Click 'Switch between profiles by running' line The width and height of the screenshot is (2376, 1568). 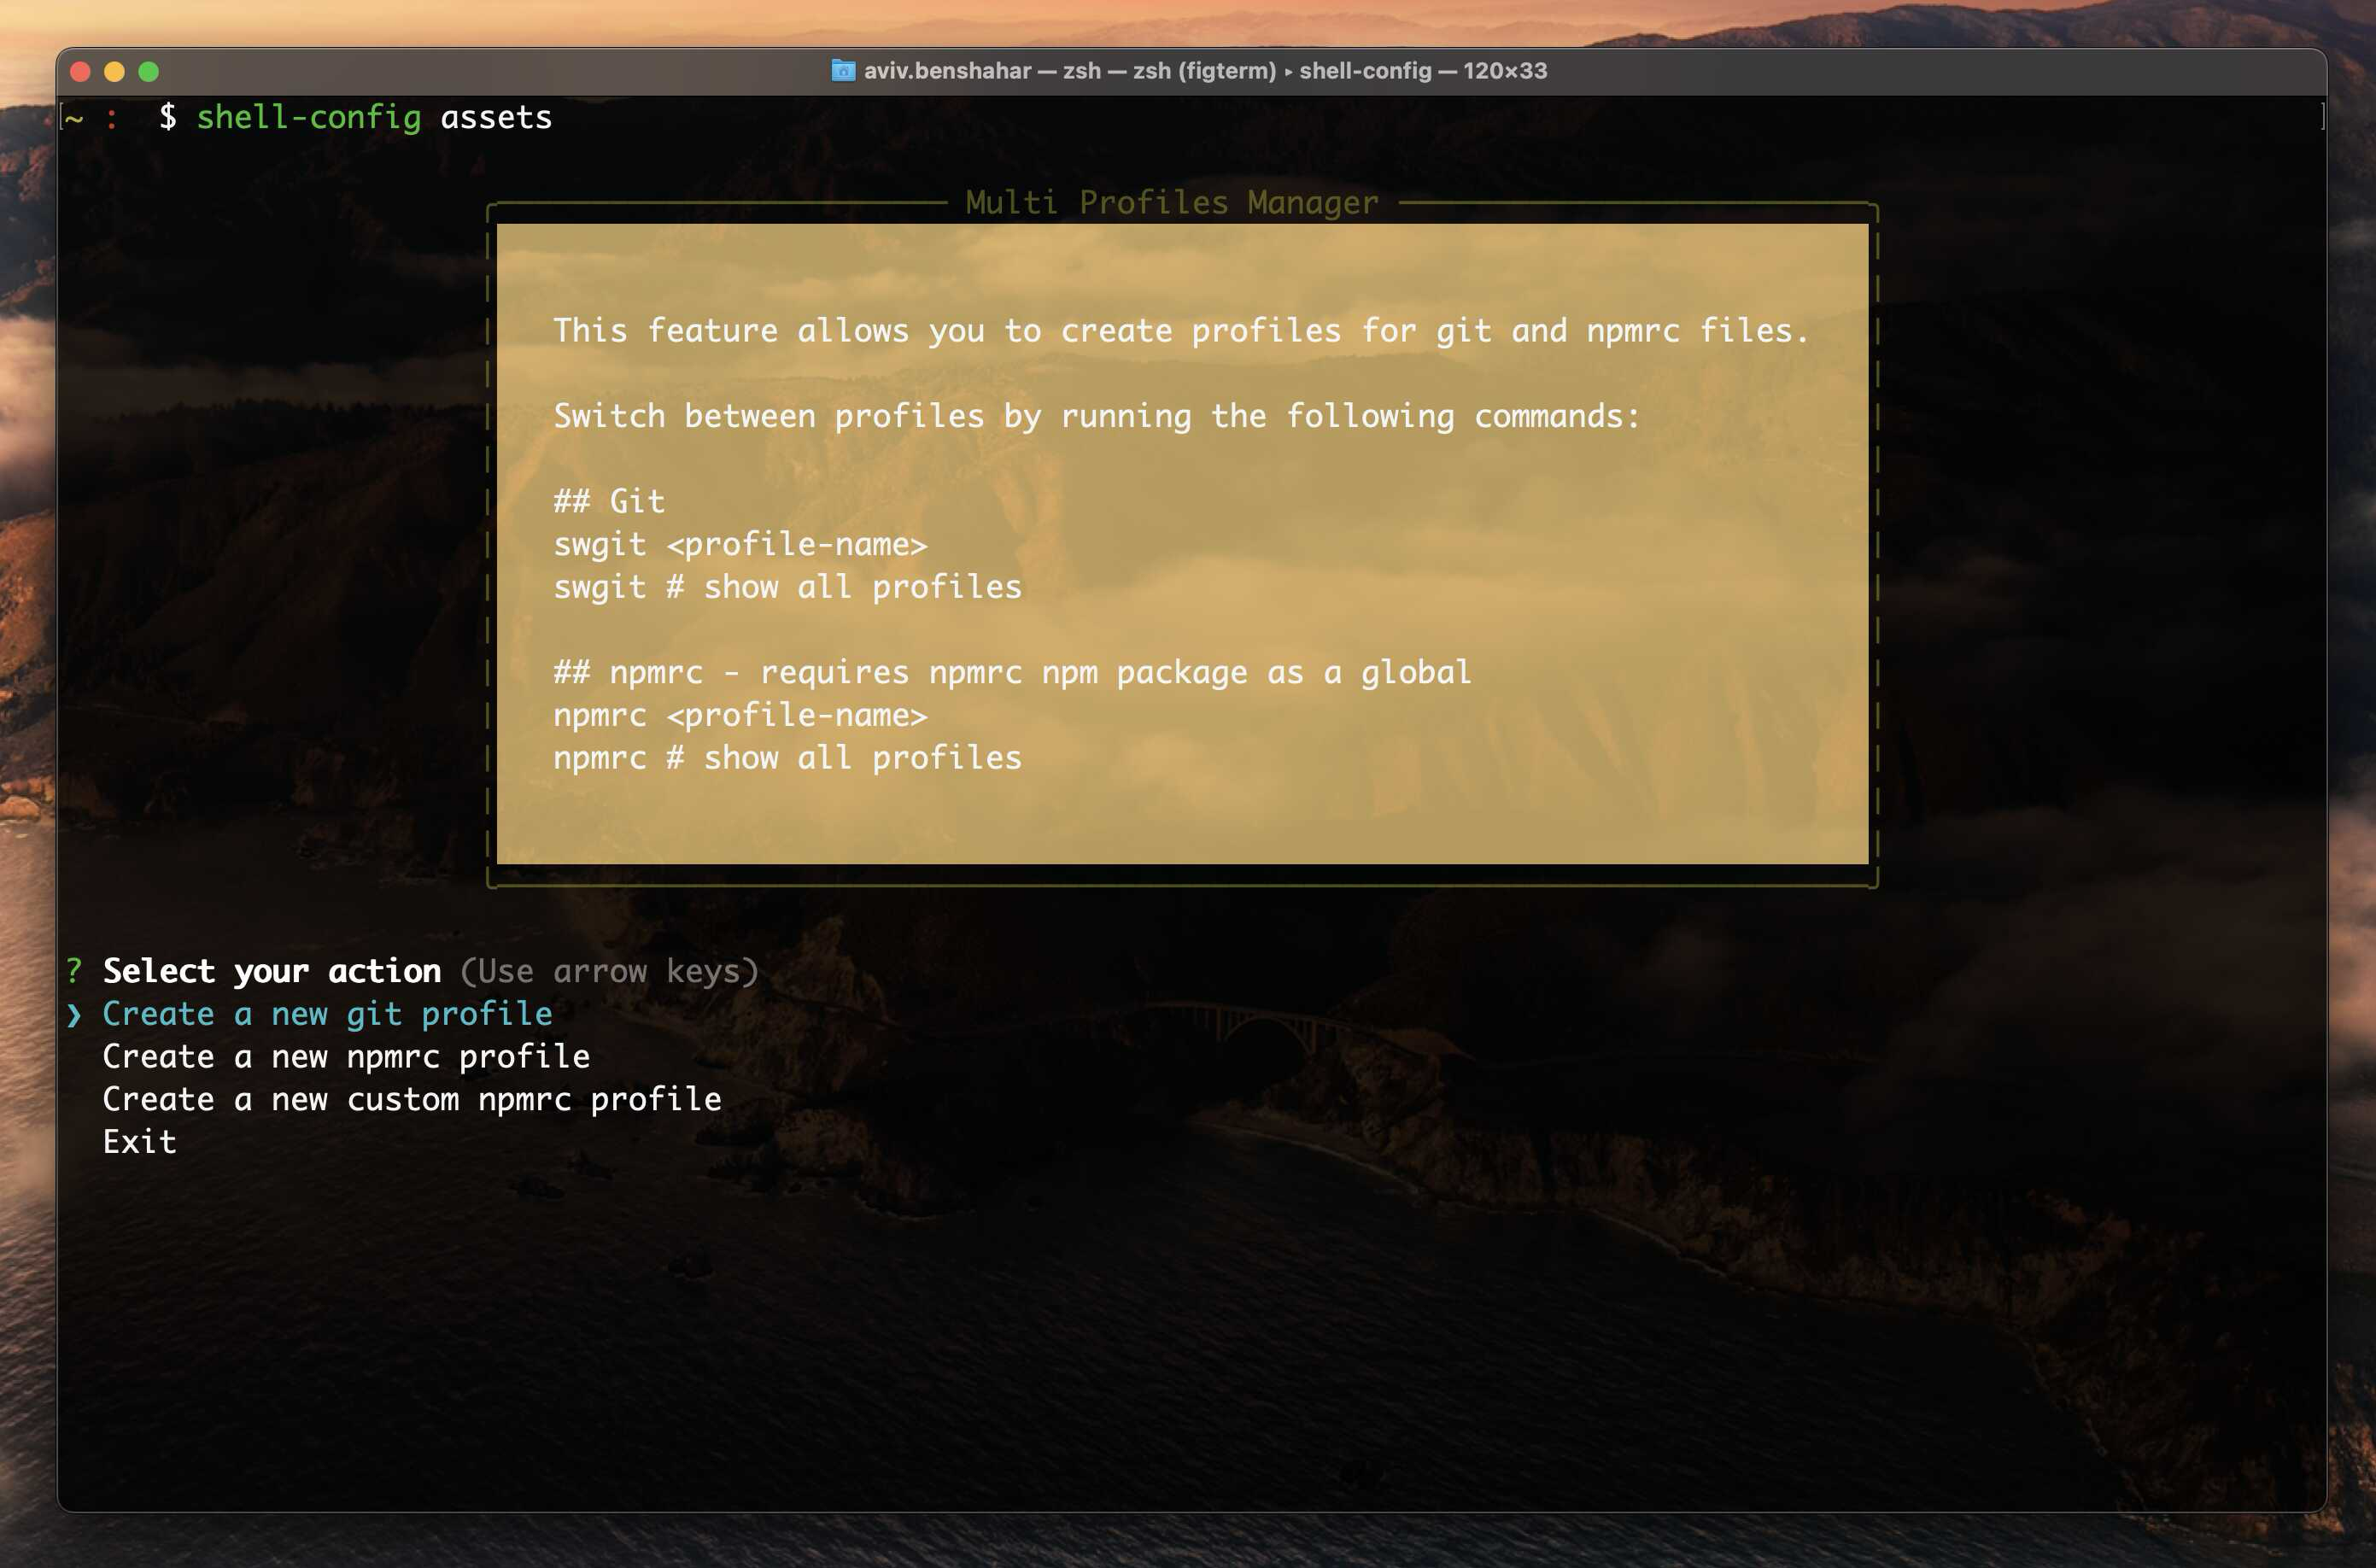click(1097, 416)
